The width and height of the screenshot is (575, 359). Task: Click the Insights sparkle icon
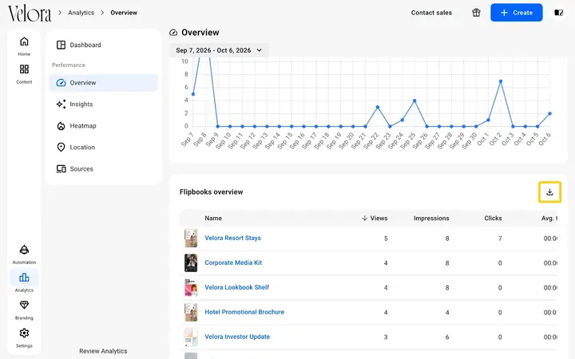(61, 104)
